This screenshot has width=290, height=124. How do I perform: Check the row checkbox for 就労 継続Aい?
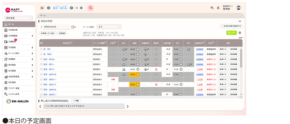[41, 79]
